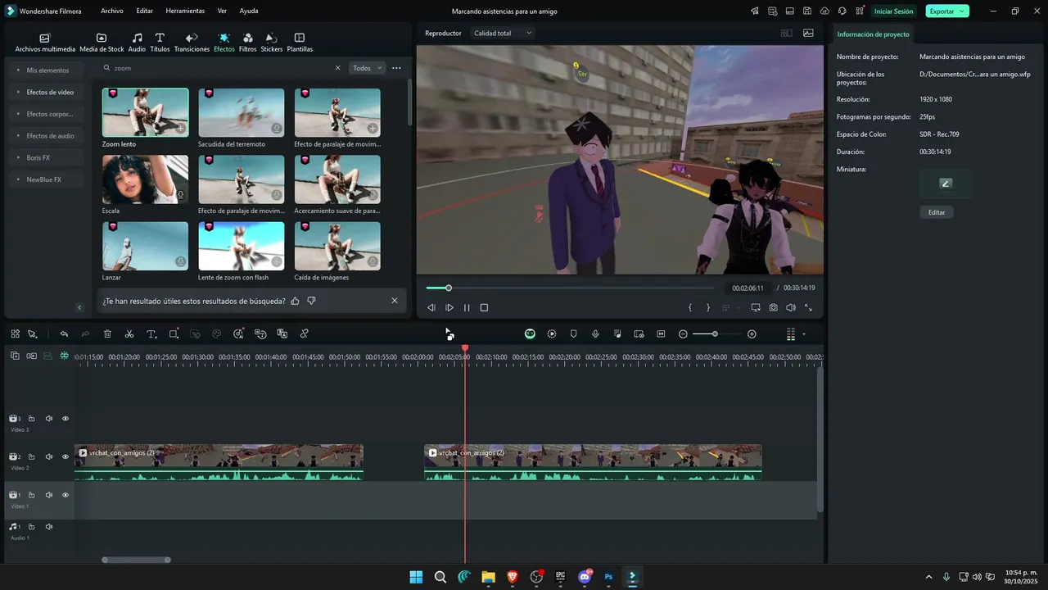Click the render preview icon
This screenshot has height=590, width=1048.
[552, 334]
